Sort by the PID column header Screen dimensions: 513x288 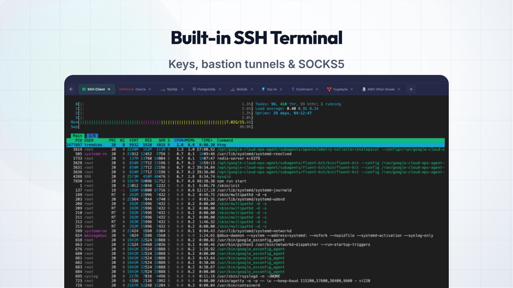pyautogui.click(x=78, y=140)
